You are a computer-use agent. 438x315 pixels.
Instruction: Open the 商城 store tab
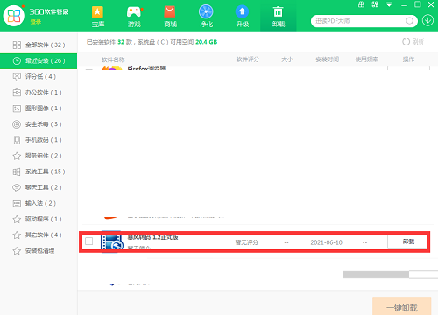170,17
